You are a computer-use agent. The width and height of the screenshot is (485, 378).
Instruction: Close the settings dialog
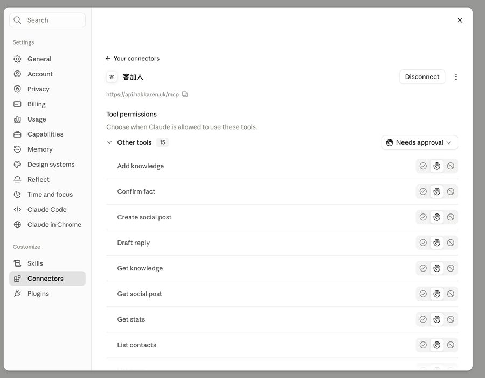click(x=460, y=20)
